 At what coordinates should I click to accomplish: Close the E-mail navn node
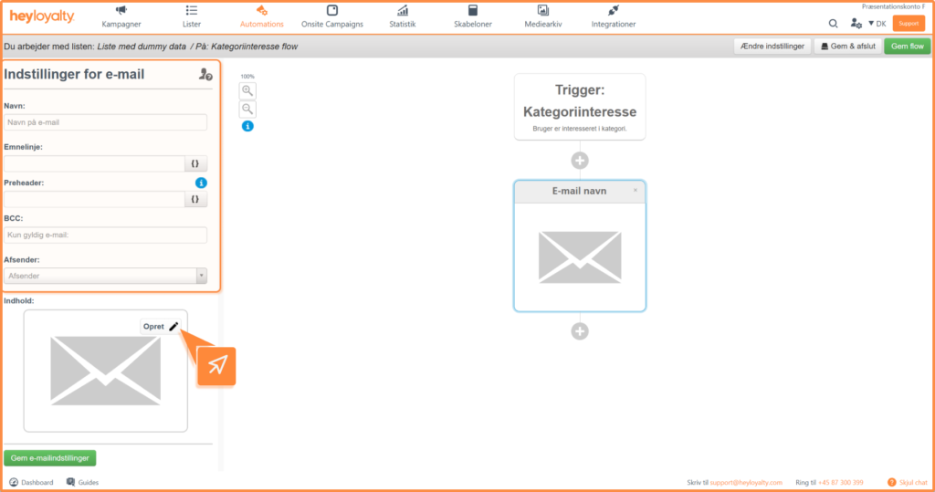tap(636, 191)
